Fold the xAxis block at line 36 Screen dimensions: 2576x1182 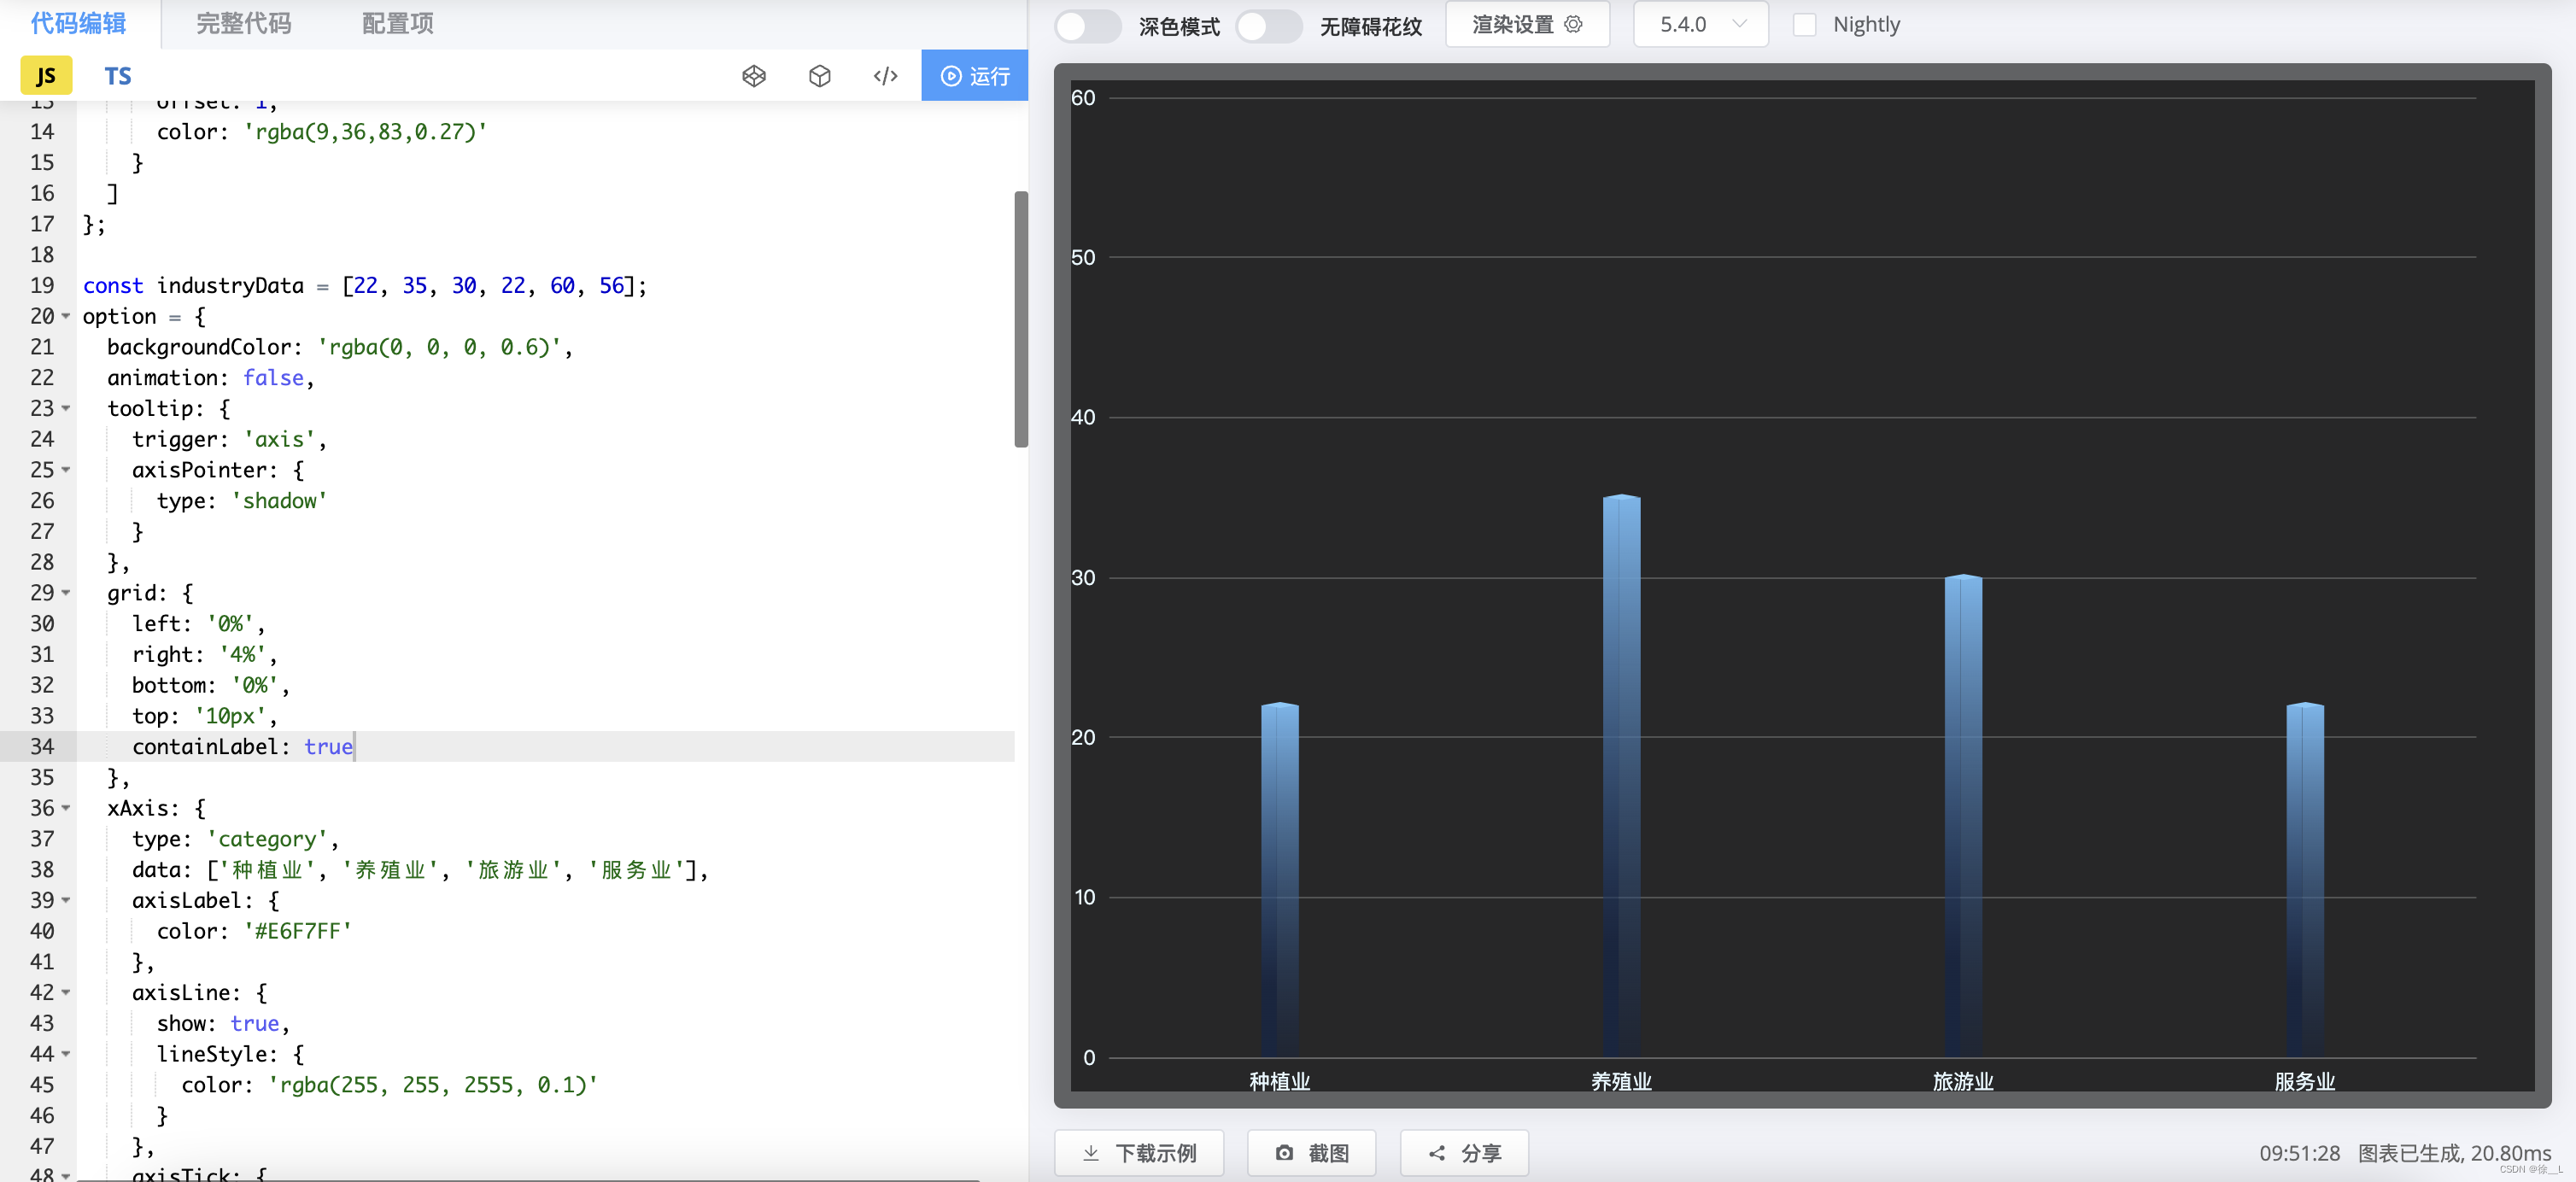66,807
